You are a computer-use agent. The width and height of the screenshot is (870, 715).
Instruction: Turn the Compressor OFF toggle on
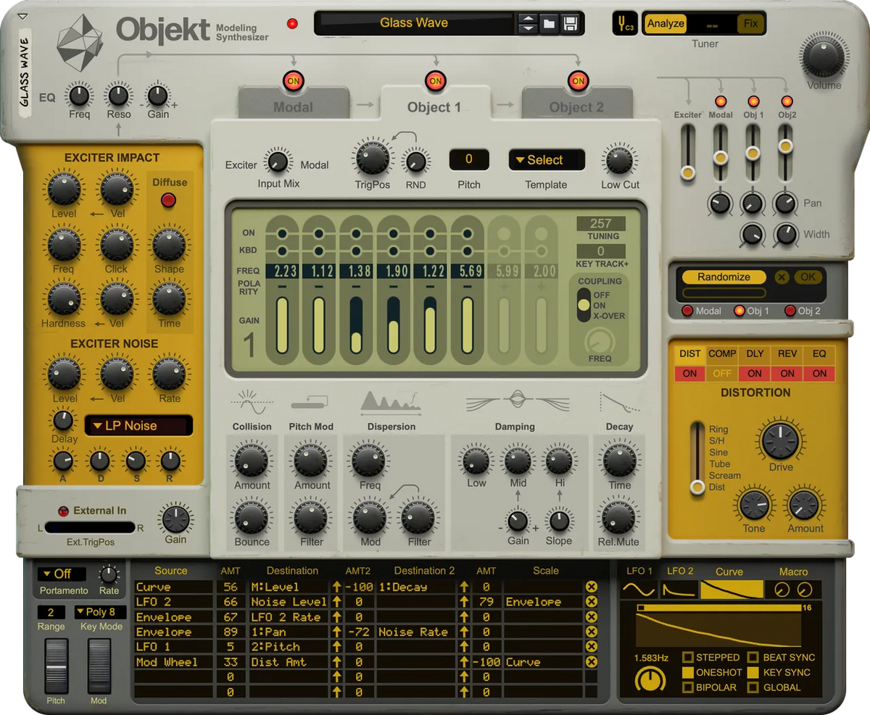point(721,373)
